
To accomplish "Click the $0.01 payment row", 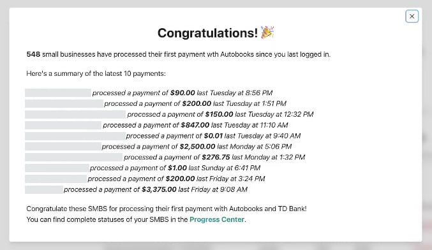I will (163, 136).
